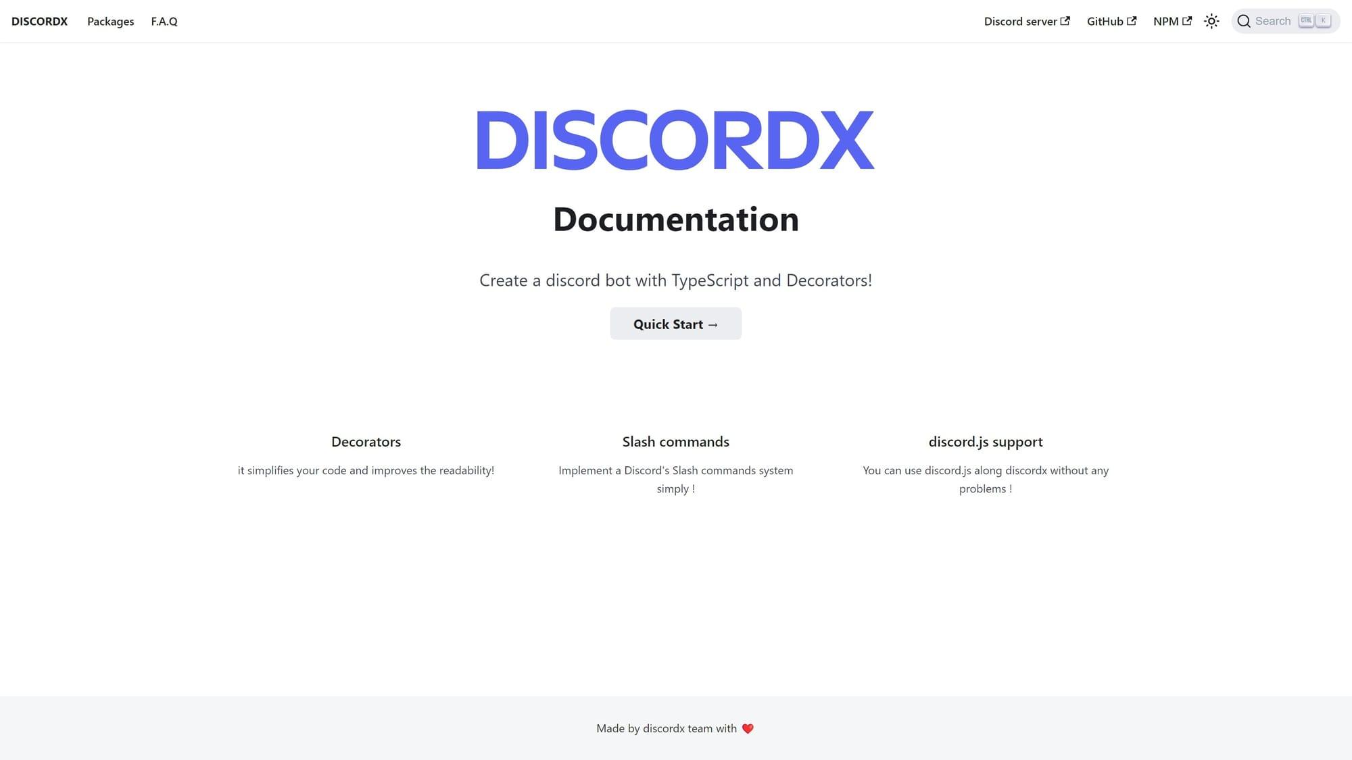
Task: Click the Slash commands feature heading
Action: coord(675,442)
